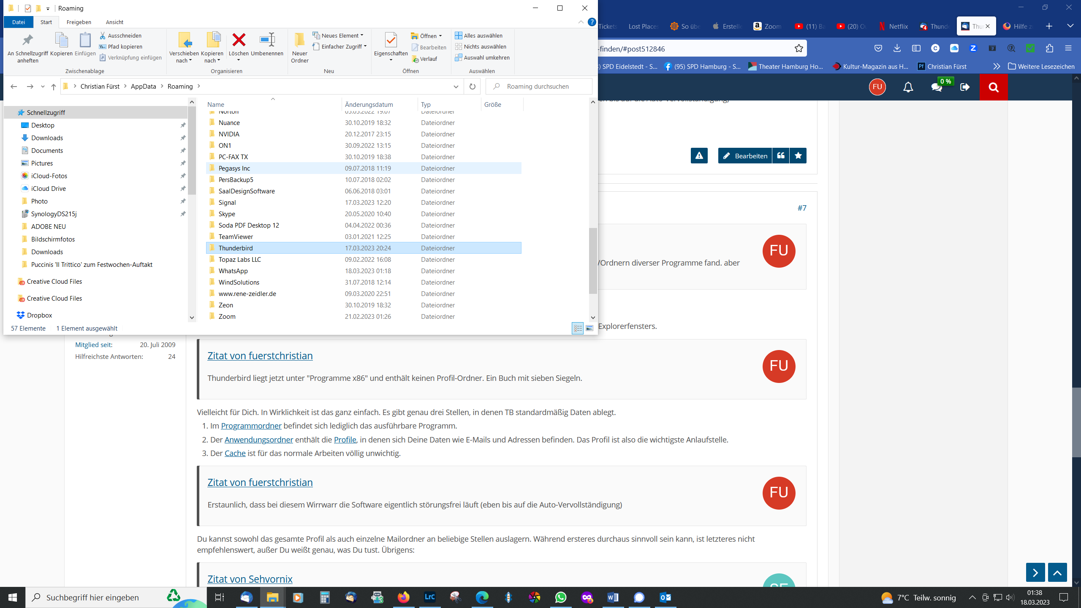This screenshot has width=1081, height=608.
Task: Click the Neuer Ordner icon
Action: pos(299,41)
